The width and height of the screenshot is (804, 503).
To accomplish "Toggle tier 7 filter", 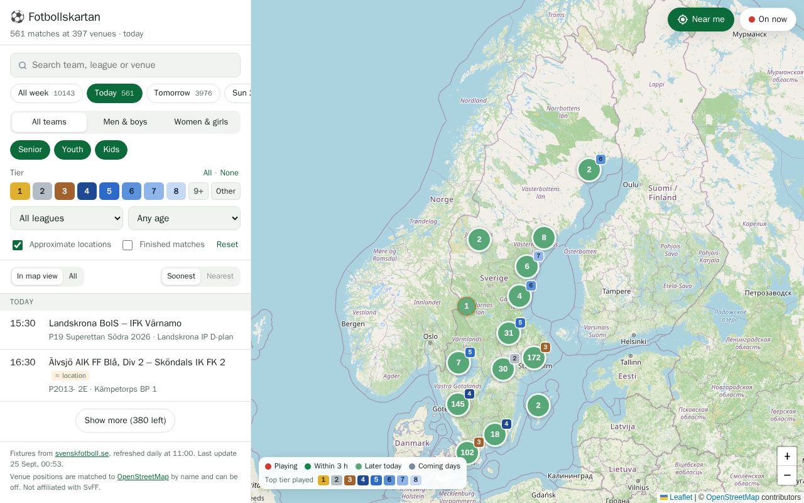I will pos(154,191).
